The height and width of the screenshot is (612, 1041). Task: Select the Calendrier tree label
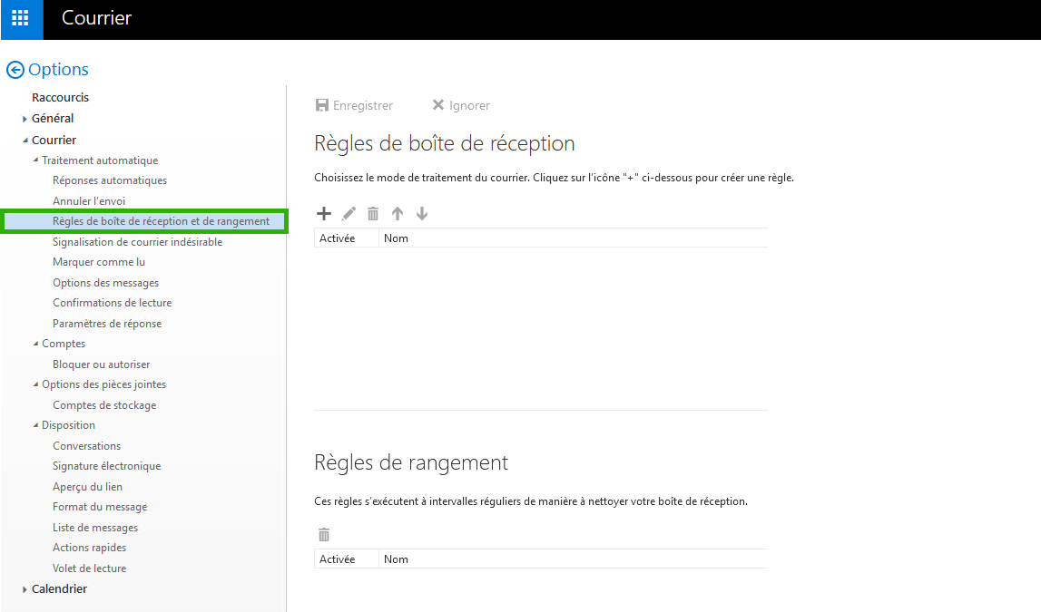point(59,588)
